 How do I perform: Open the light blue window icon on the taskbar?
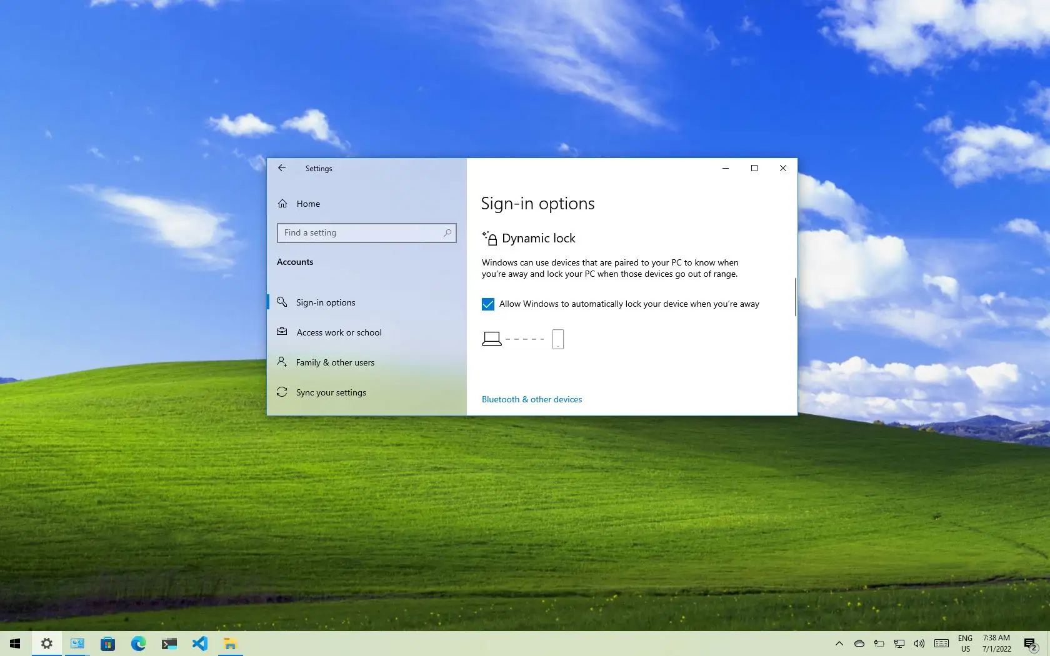(77, 644)
